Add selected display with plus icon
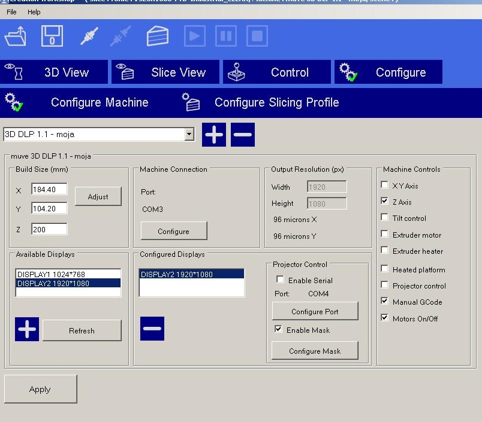The image size is (482, 422). [x=27, y=329]
